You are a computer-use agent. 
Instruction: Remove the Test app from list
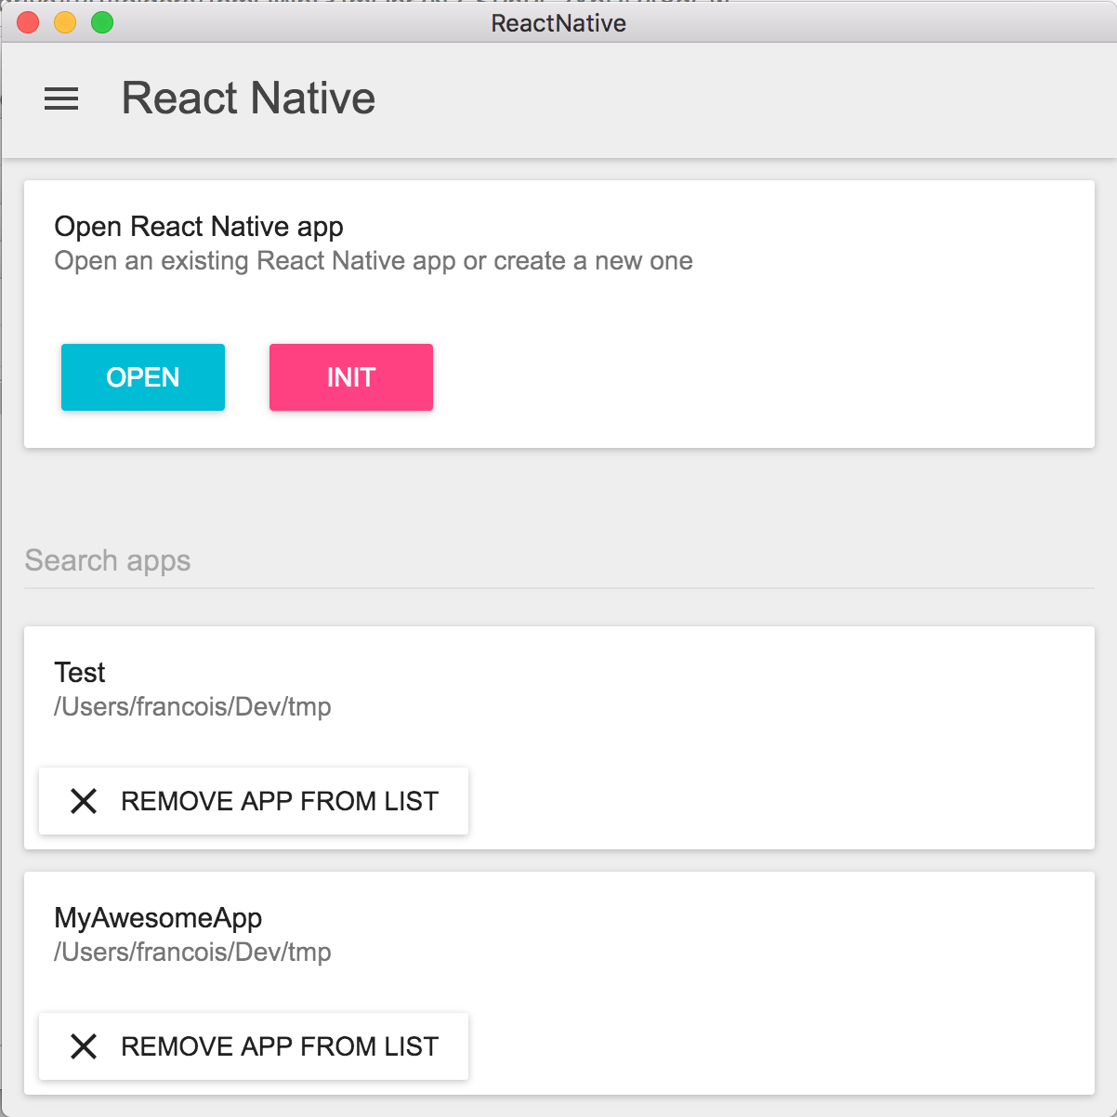point(254,801)
